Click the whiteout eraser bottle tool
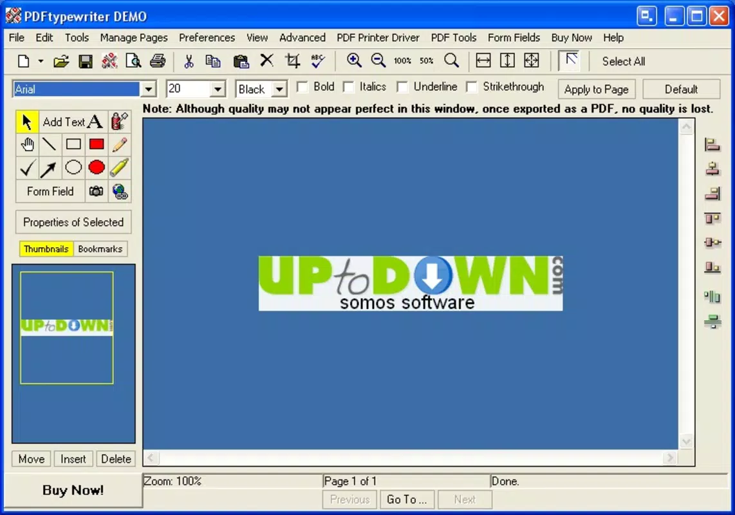This screenshot has width=735, height=515. point(120,122)
